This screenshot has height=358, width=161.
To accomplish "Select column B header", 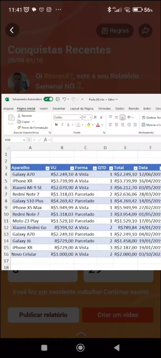I will click(x=62, y=148).
